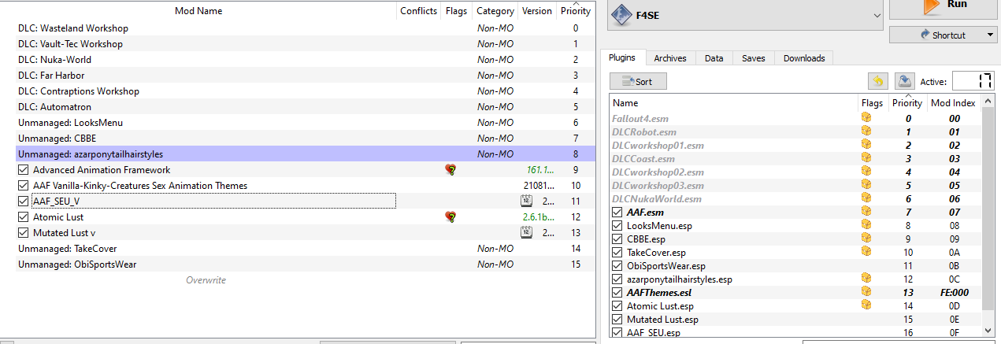Uncheck the AAFThemes.esl plugin
1001x344 pixels.
point(617,293)
